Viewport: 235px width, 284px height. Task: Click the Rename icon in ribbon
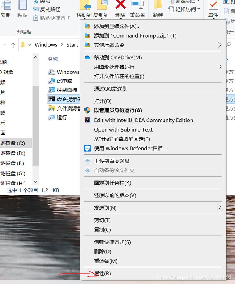click(x=137, y=5)
